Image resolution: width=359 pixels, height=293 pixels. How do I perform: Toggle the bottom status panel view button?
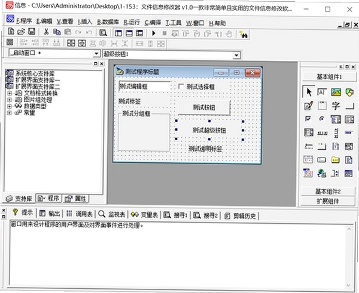coord(129,33)
